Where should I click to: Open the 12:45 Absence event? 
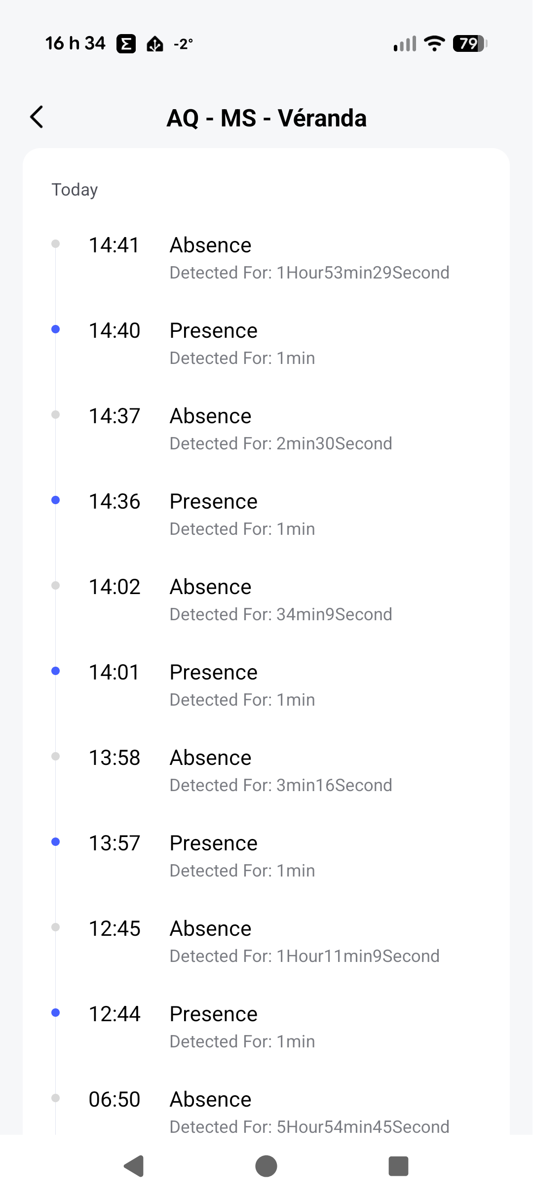266,941
